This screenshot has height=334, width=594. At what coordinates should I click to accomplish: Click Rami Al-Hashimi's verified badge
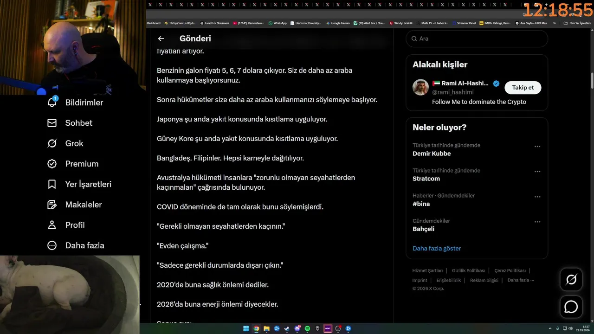click(496, 83)
